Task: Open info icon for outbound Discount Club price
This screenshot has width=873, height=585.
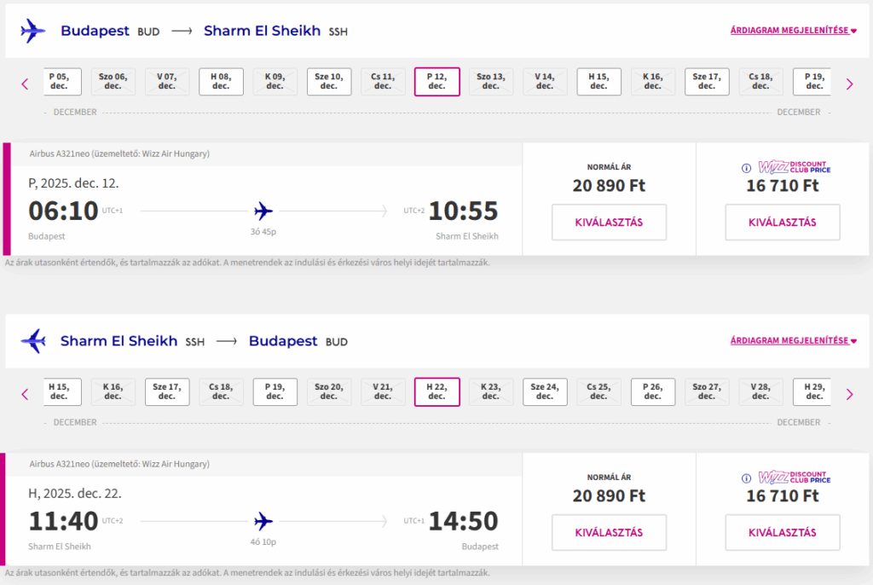Action: (x=746, y=168)
